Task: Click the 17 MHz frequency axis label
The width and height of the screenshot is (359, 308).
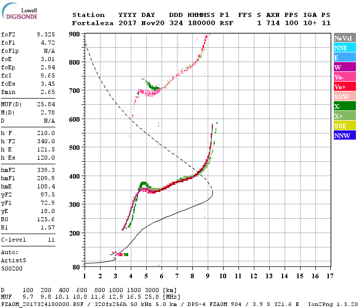Action: [x=330, y=276]
